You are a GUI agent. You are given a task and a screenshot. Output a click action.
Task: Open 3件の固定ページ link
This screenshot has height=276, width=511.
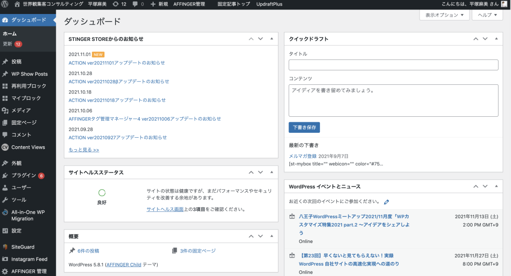tap(198, 251)
